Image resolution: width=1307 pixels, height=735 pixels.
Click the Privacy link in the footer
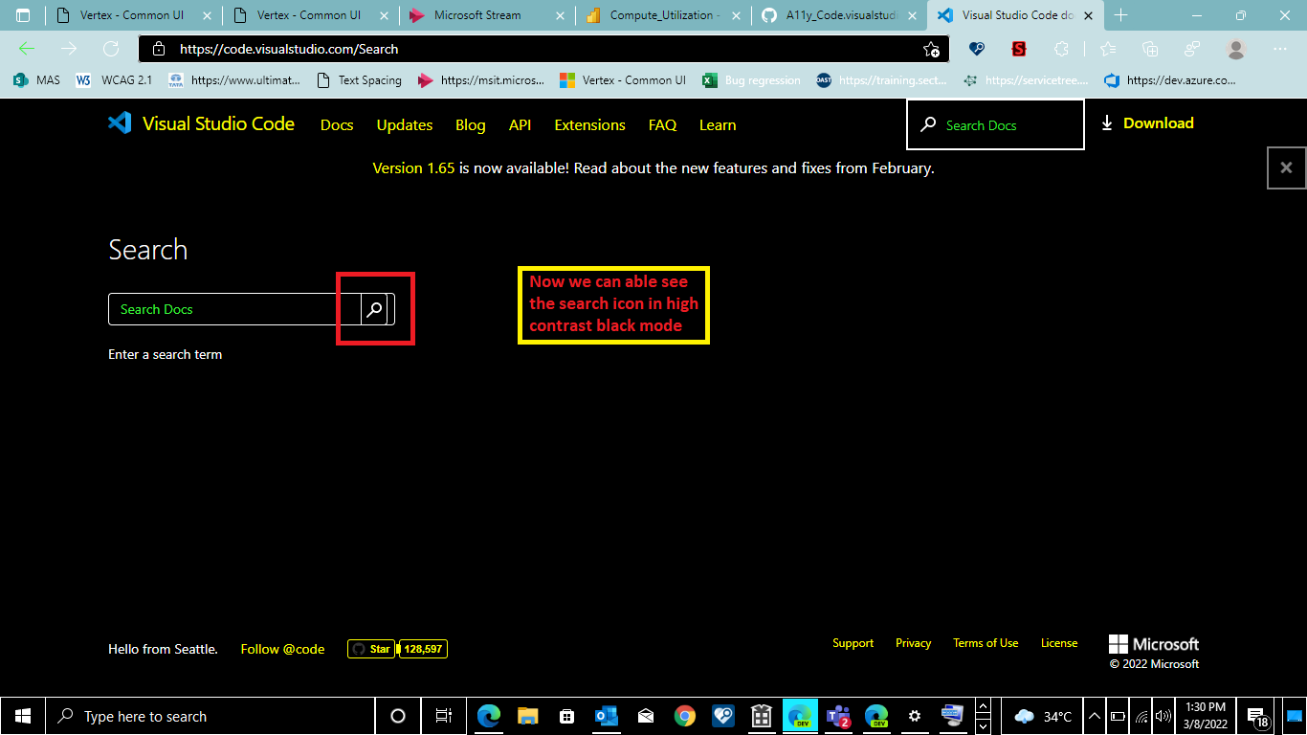coord(913,643)
